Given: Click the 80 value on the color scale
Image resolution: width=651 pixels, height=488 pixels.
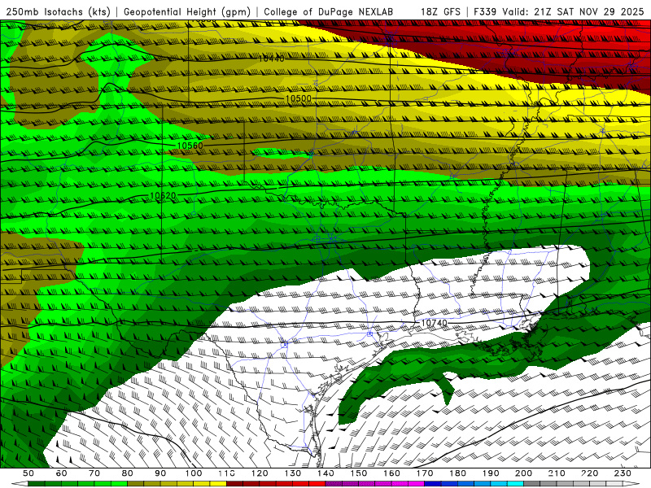Looking at the screenshot, I should click(x=128, y=473).
